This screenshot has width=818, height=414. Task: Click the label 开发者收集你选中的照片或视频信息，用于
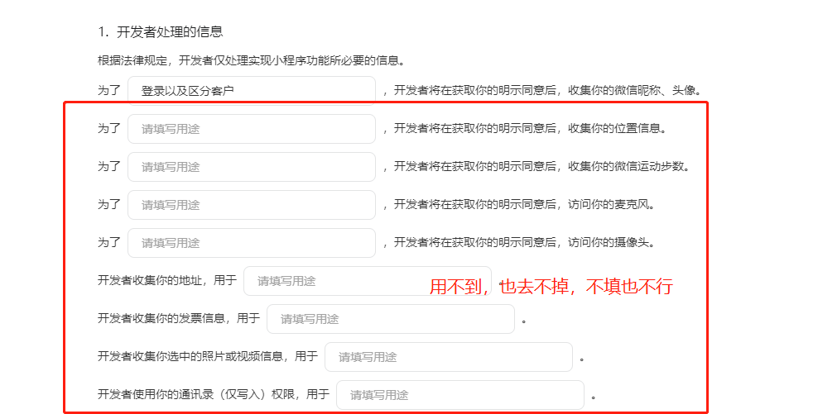[208, 356]
